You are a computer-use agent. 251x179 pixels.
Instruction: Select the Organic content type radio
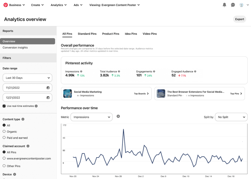[x=4, y=131]
